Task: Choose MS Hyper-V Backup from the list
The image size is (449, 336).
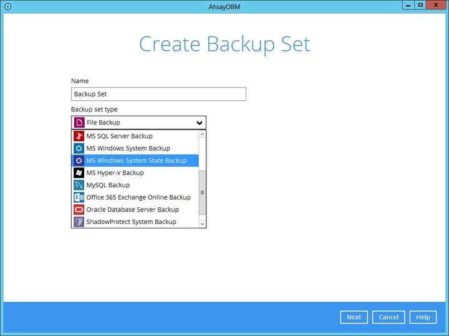Action: coord(115,172)
